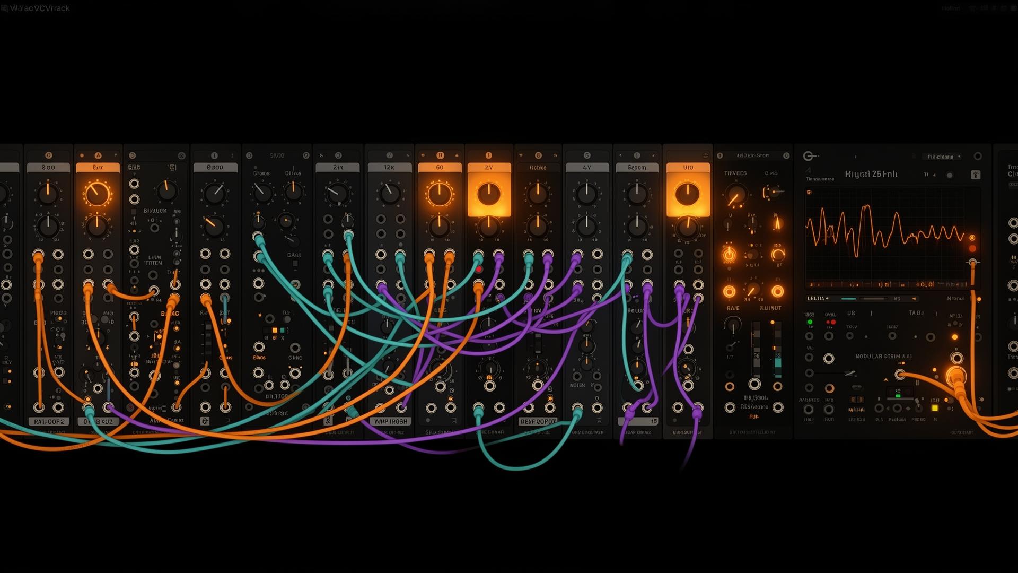Screen dimensions: 1018x573
Task: Click the left triangle in Fichios module header
Action: click(x=521, y=155)
